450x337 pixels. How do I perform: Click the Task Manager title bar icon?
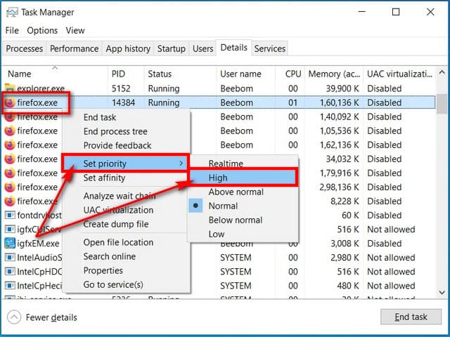tap(12, 12)
